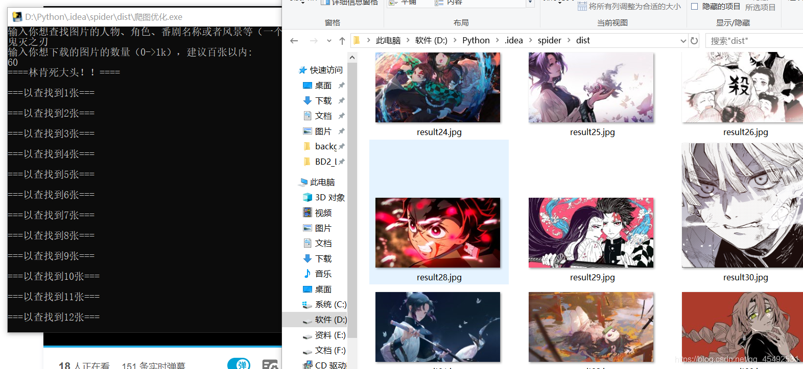Select the result28.jpg thumbnail

pos(438,232)
